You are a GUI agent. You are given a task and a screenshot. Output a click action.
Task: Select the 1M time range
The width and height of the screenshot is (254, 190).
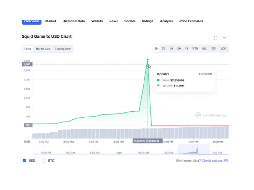[171, 49]
